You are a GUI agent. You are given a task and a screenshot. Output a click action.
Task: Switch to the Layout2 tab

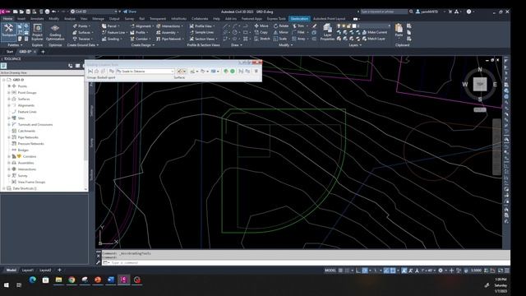click(45, 270)
